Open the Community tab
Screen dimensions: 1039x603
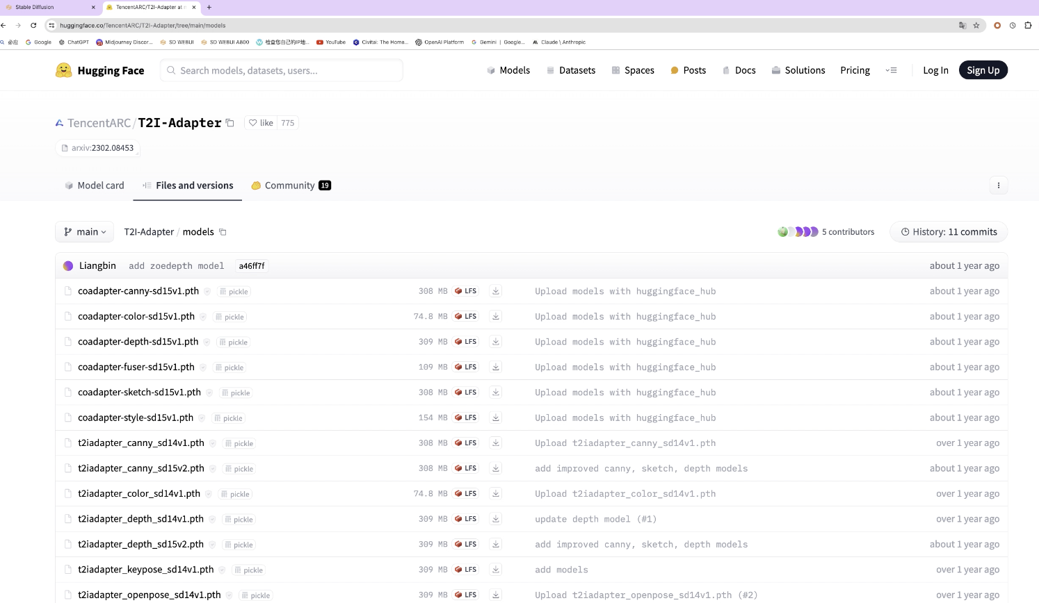291,185
